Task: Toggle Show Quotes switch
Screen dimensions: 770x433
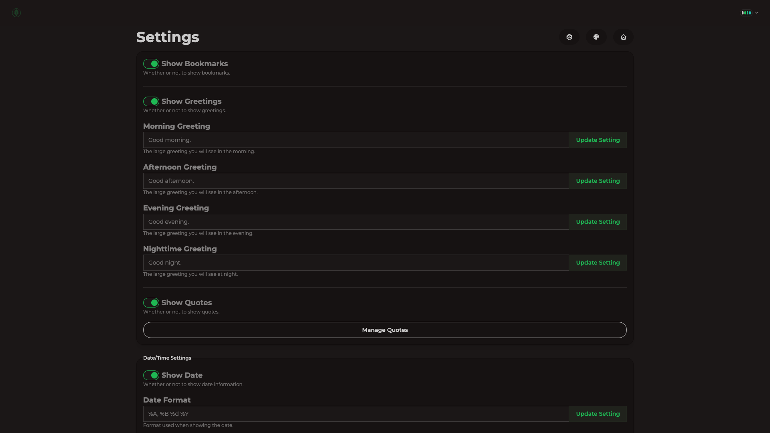Action: [151, 303]
